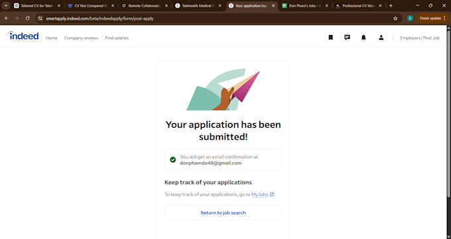Bookmark this page with star icon
This screenshot has height=239, width=451.
[x=395, y=19]
